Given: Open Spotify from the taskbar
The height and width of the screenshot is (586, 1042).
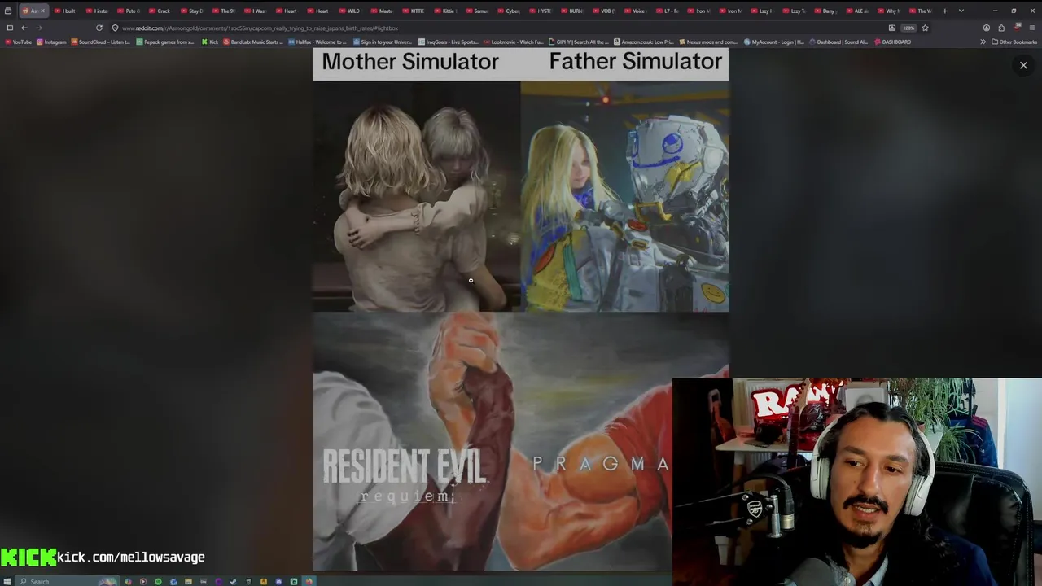Looking at the screenshot, I should pyautogui.click(x=158, y=581).
